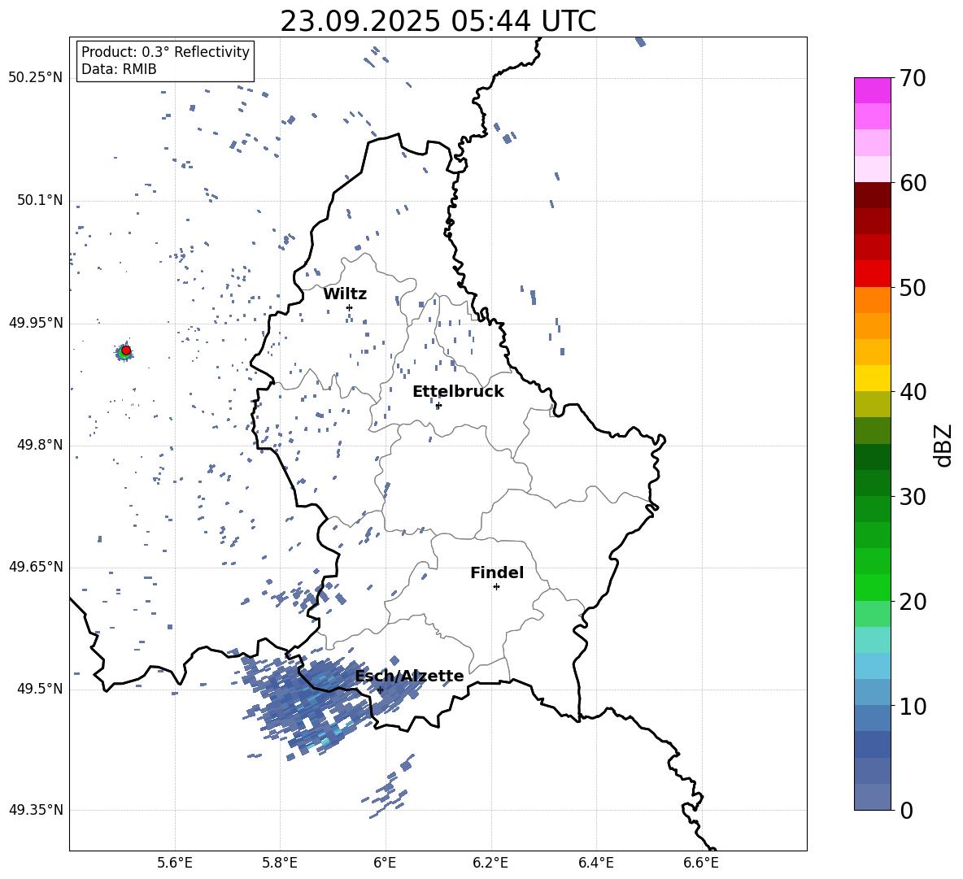Image resolution: width=963 pixels, height=879 pixels.
Task: Pick the bright red swatch just above 50
Action: (872, 274)
